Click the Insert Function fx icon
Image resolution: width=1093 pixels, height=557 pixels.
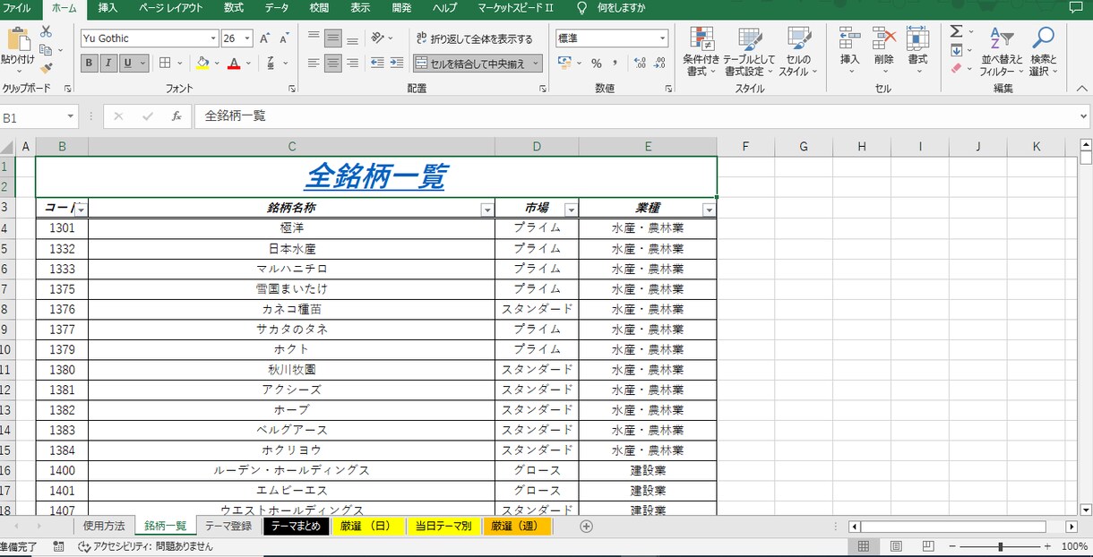(x=176, y=116)
